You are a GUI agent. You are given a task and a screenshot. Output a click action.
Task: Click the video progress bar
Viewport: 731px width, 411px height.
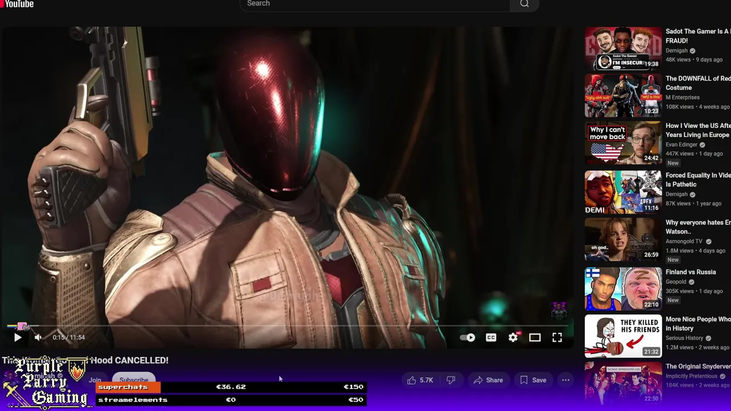288,327
